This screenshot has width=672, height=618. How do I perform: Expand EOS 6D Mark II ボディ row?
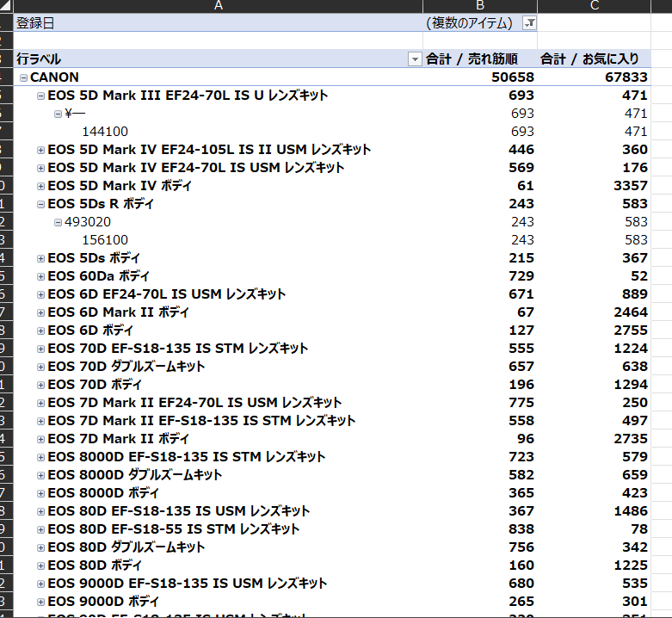(40, 312)
